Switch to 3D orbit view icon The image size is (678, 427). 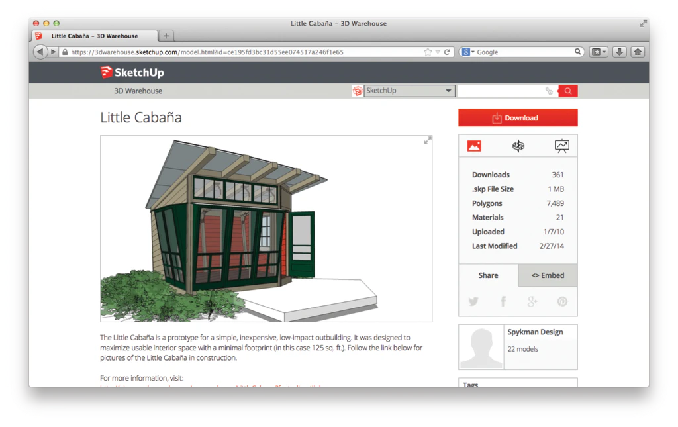(x=518, y=146)
